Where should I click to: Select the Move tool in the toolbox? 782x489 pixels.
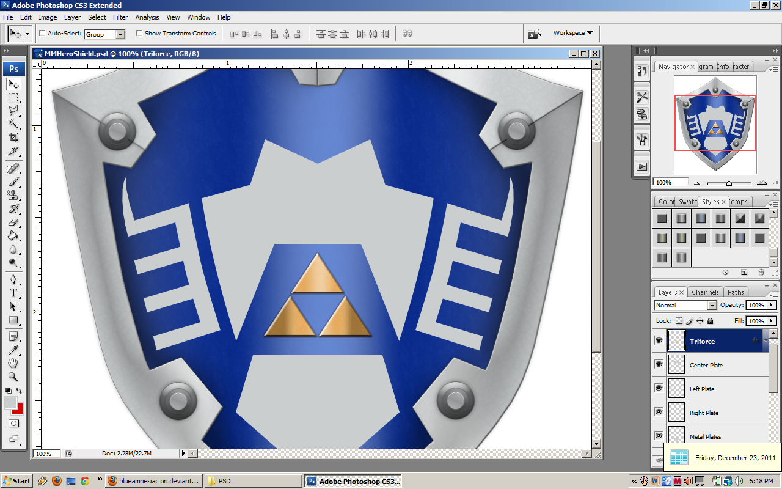coord(13,84)
